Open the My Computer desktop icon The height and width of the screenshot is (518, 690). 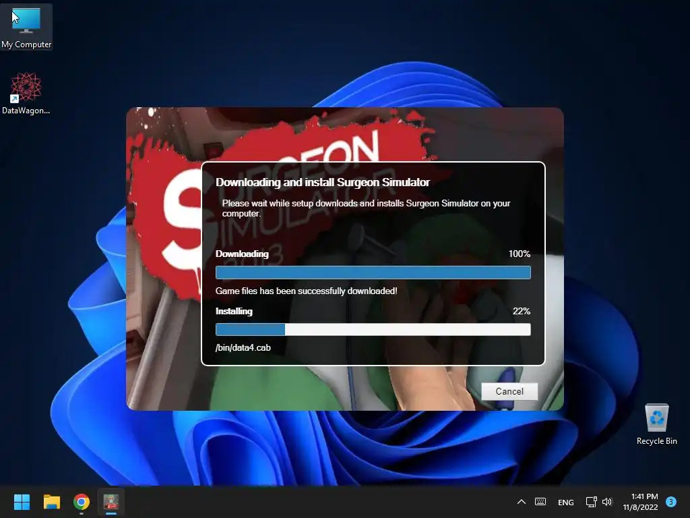(26, 27)
